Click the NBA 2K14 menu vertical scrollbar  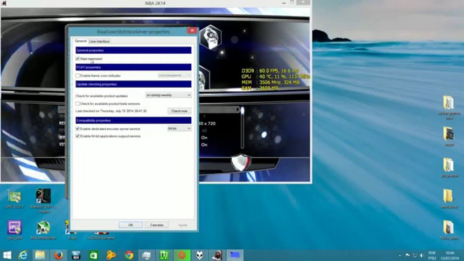[243, 127]
